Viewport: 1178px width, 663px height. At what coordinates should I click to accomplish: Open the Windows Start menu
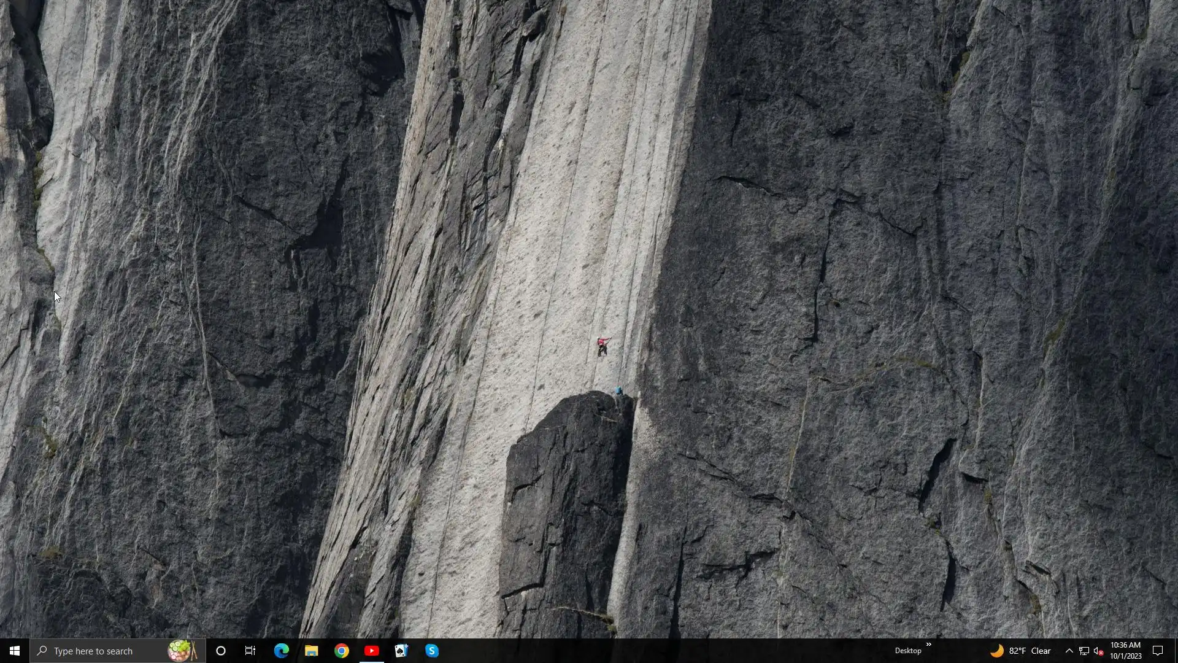14,651
